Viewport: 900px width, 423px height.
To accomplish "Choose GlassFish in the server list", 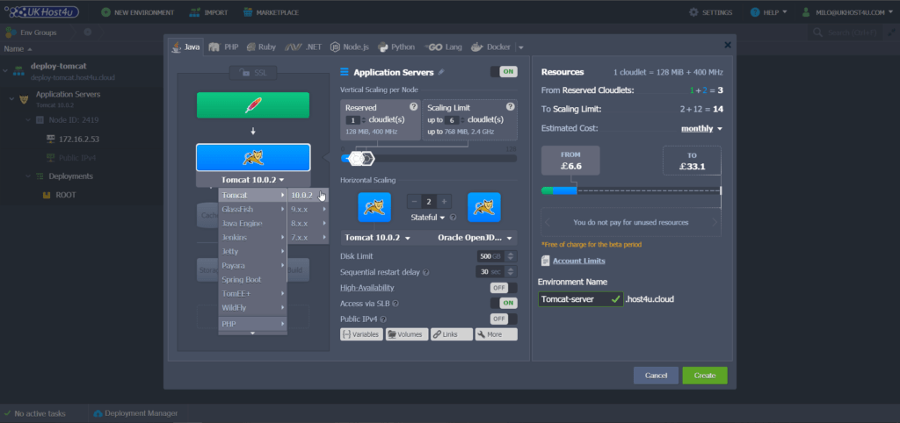I will (x=252, y=209).
